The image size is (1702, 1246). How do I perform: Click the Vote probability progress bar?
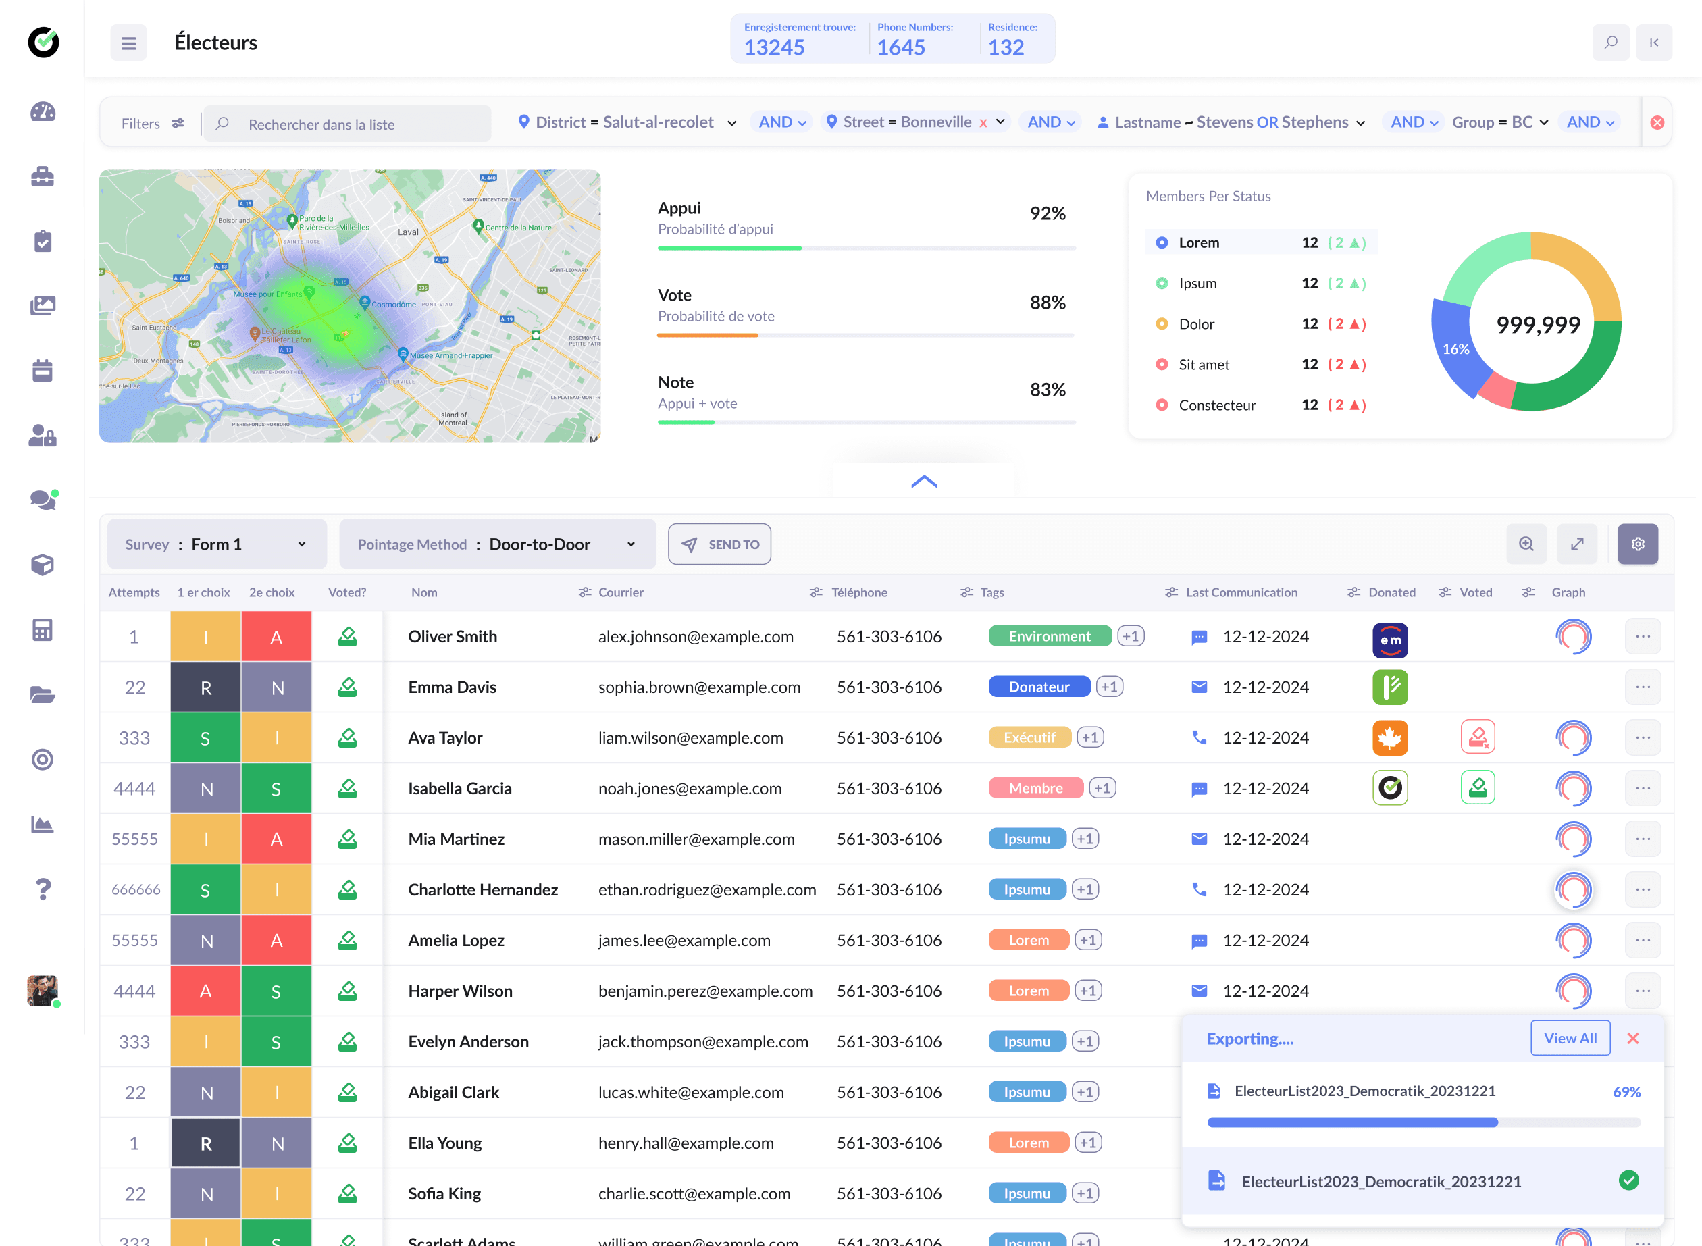click(867, 335)
